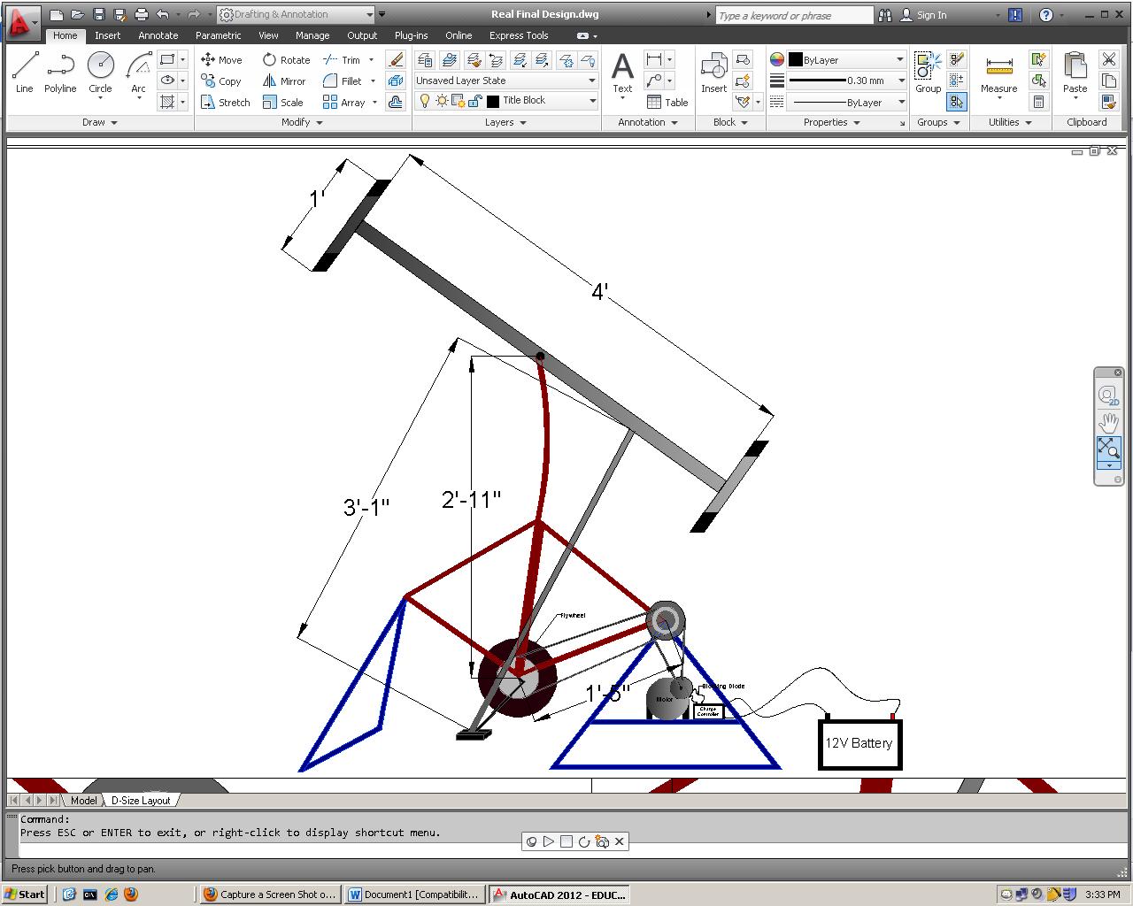Start the Group objects tool
Screen dimensions: 1133x906
point(928,72)
